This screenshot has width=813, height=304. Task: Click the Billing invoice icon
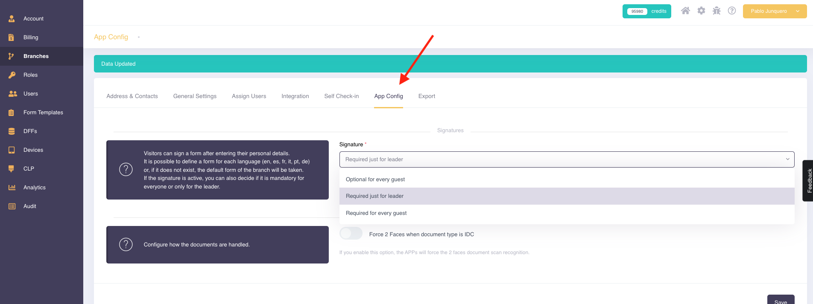click(x=12, y=38)
